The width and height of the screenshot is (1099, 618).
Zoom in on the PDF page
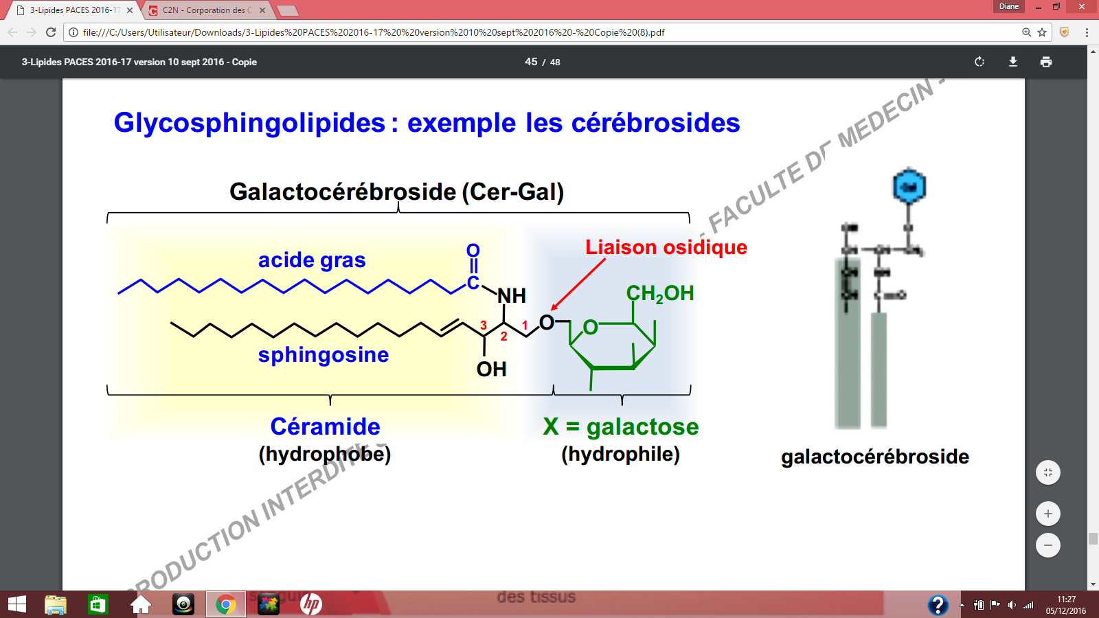(x=1047, y=514)
